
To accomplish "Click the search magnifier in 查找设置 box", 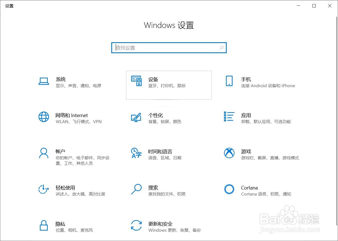I will pos(221,48).
